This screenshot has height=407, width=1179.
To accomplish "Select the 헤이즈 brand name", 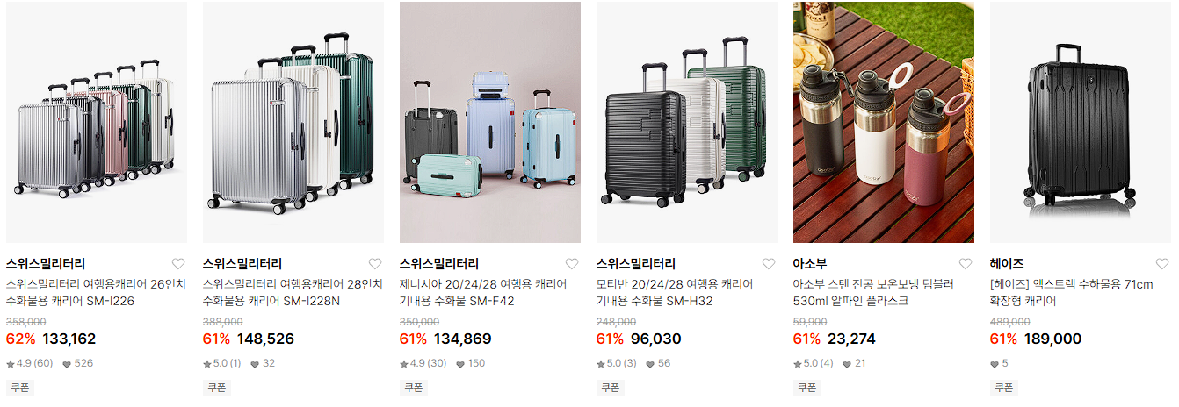I will point(1007,264).
